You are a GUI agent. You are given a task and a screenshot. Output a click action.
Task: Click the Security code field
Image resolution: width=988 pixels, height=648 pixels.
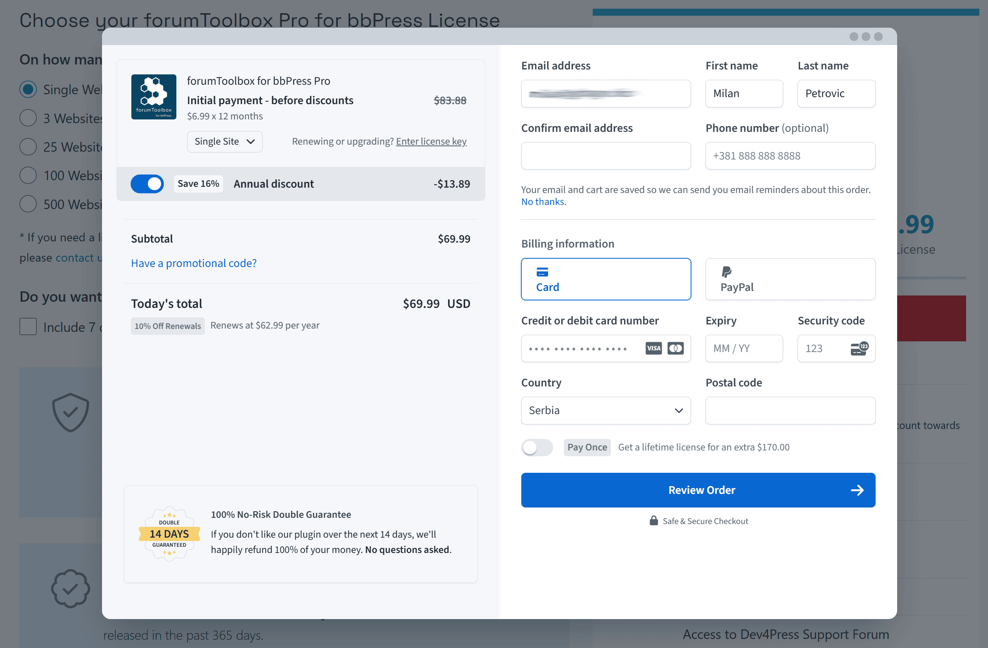pos(836,348)
